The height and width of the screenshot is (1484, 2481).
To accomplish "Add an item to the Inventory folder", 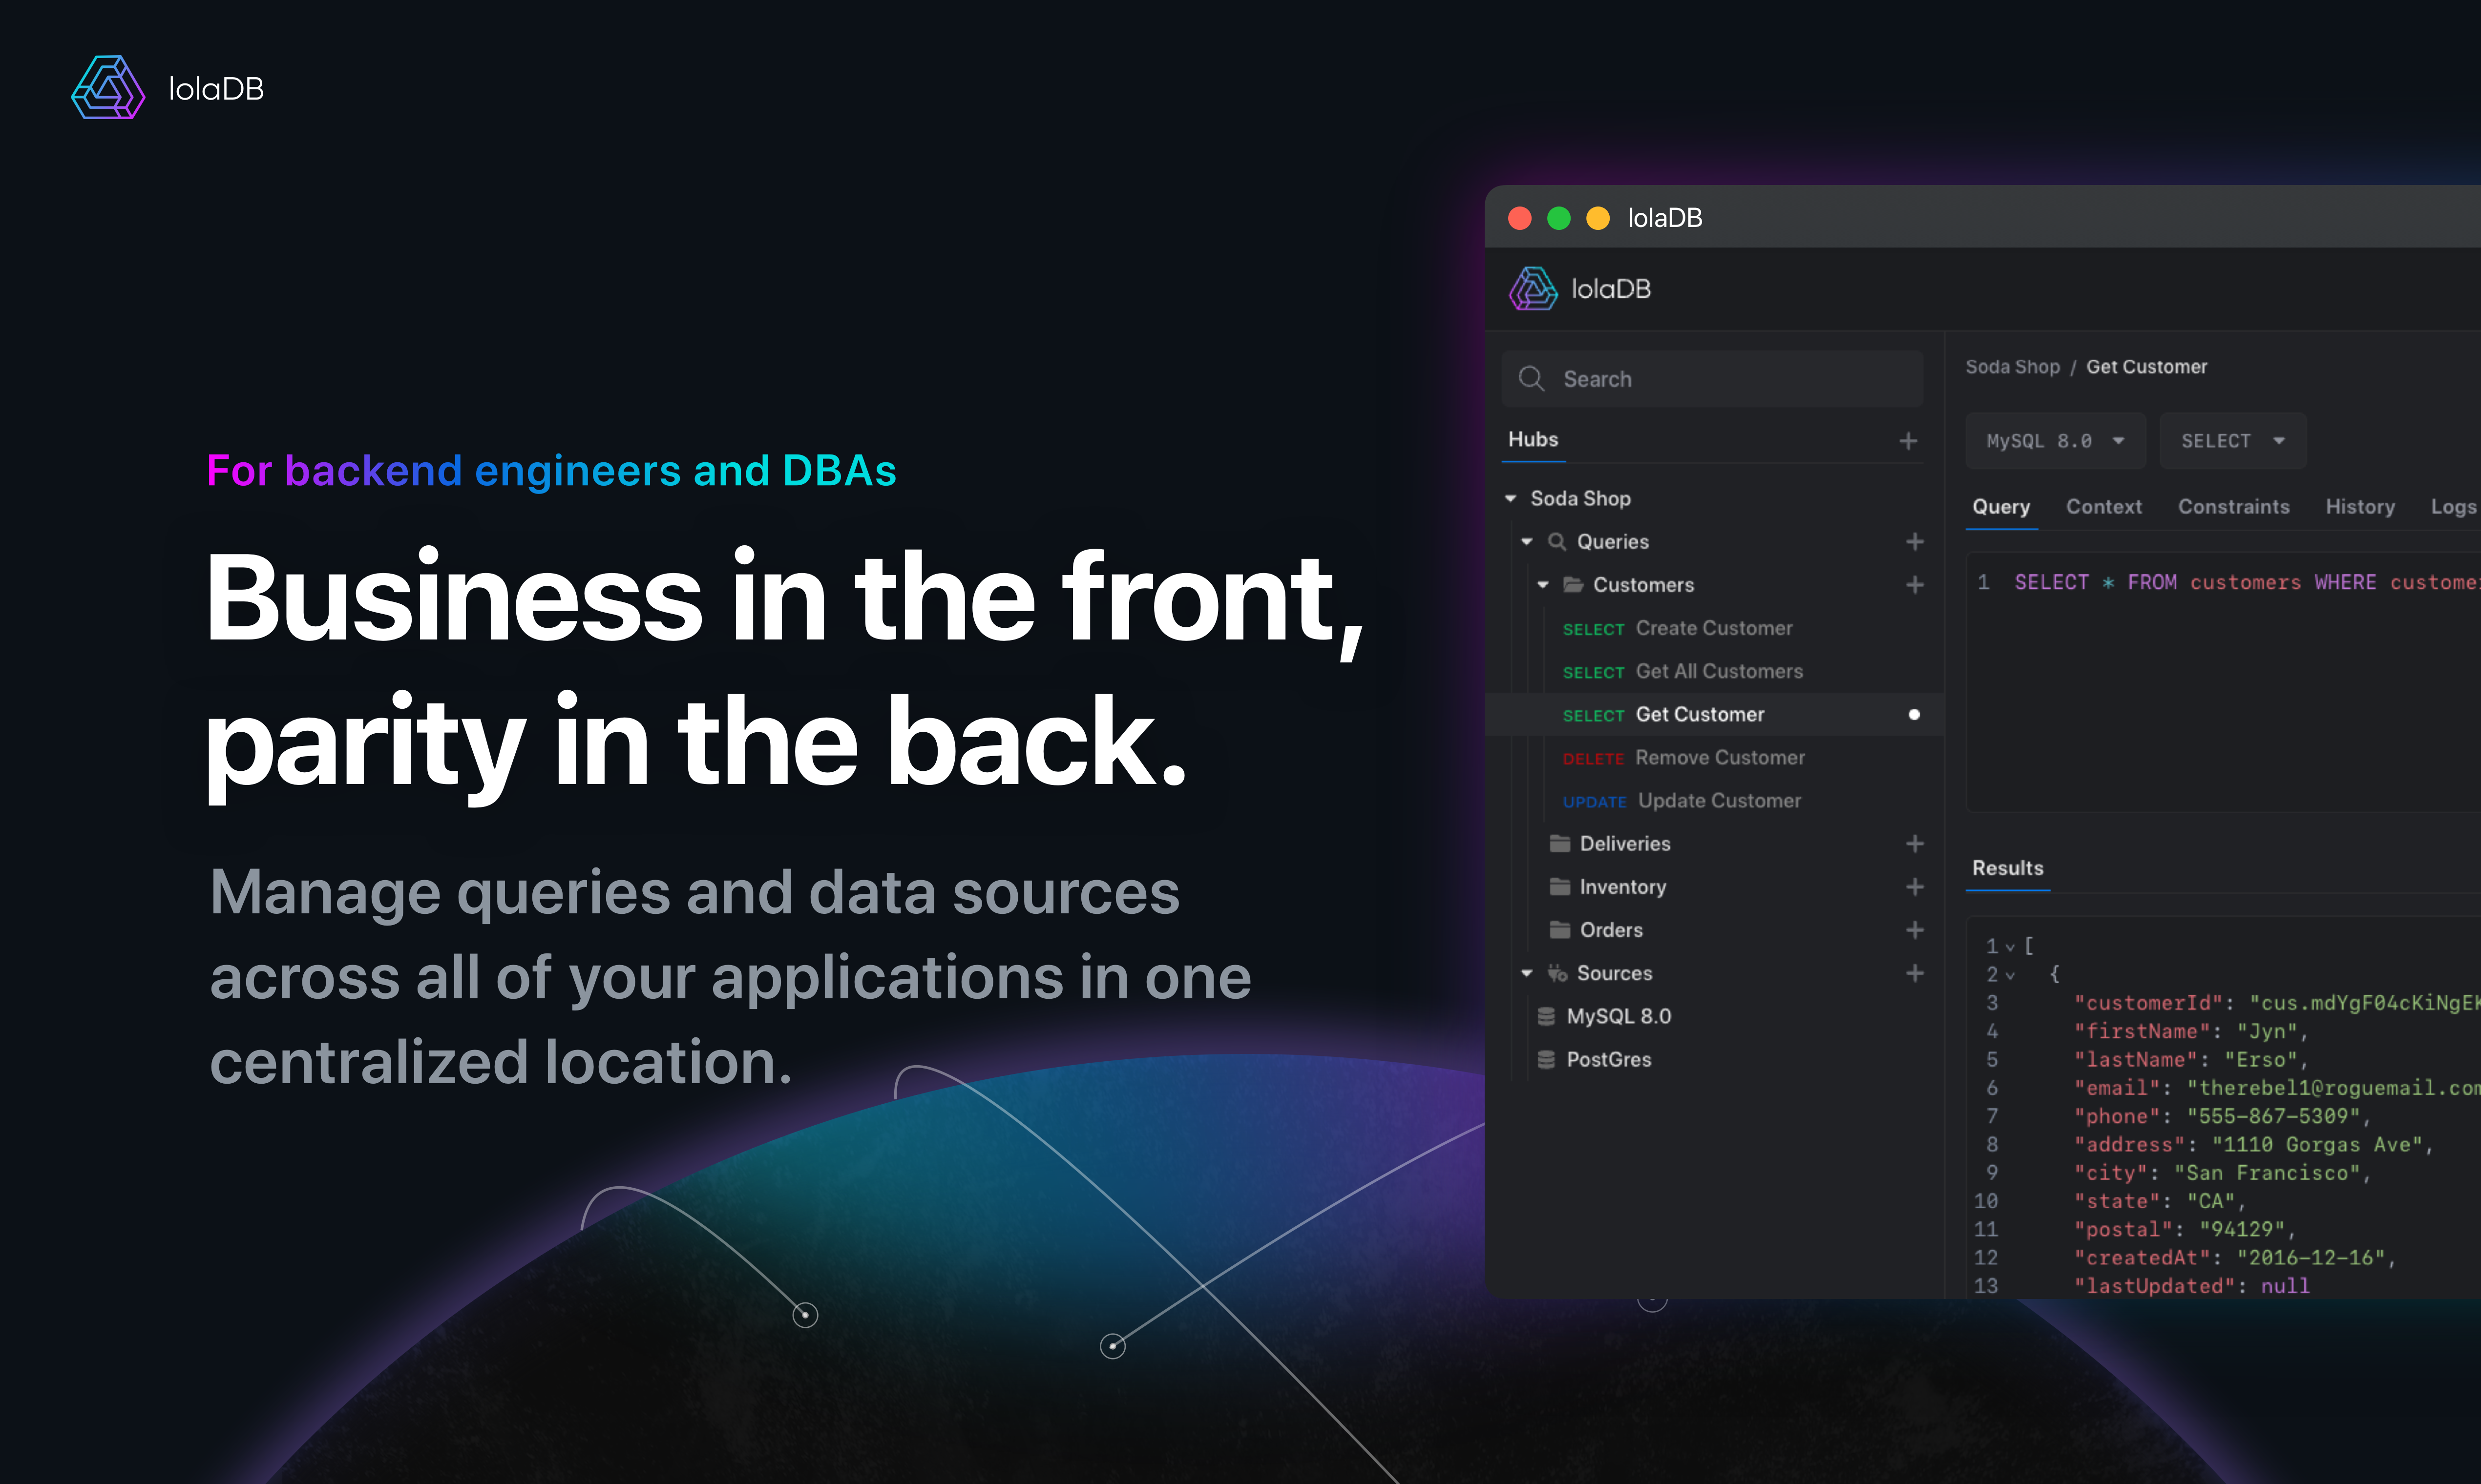I will 1915,887.
